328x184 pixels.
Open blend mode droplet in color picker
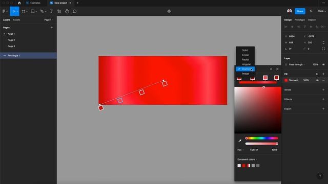(x=271, y=69)
